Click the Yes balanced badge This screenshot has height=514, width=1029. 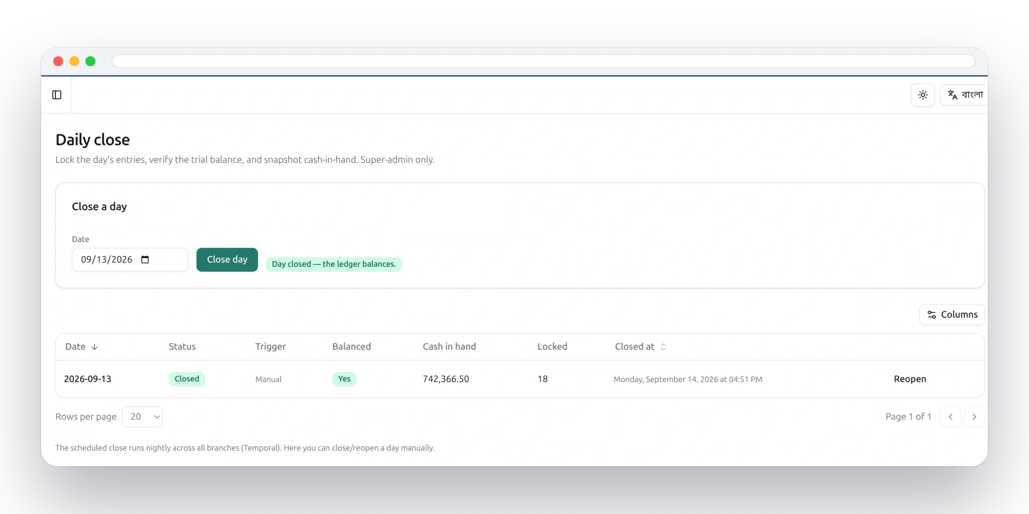coord(344,379)
